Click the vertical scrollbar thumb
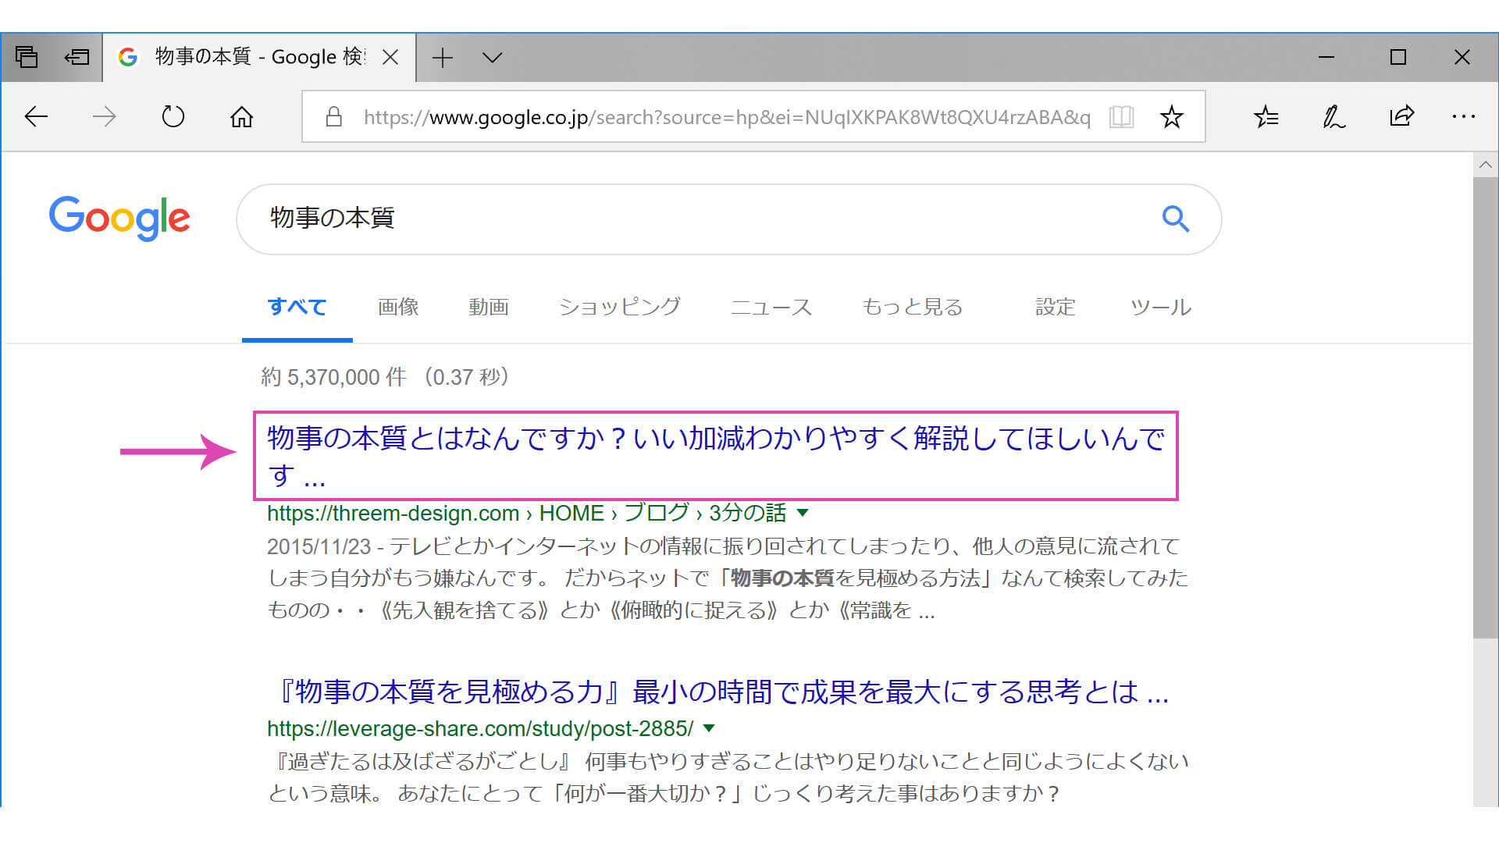 [1486, 407]
